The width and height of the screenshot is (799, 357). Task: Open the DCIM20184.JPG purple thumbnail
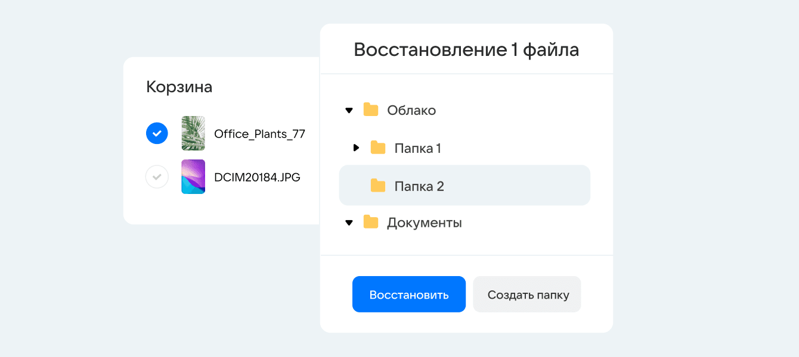click(193, 177)
